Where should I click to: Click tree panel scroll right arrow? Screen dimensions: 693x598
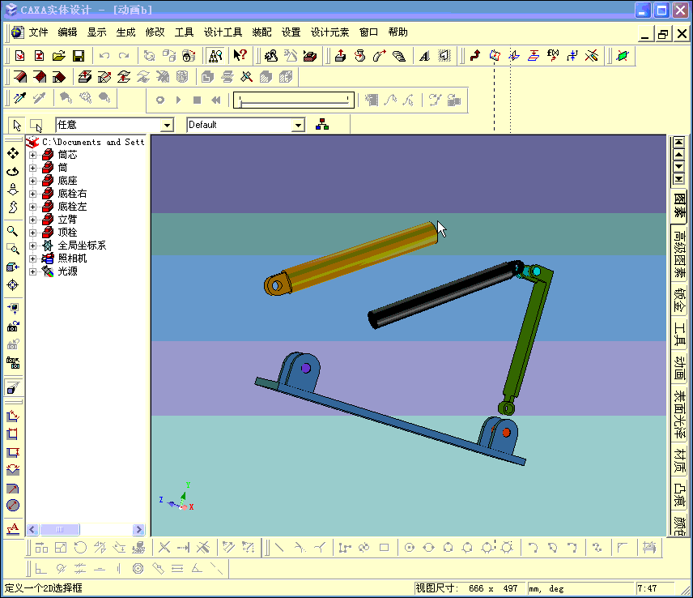[138, 529]
